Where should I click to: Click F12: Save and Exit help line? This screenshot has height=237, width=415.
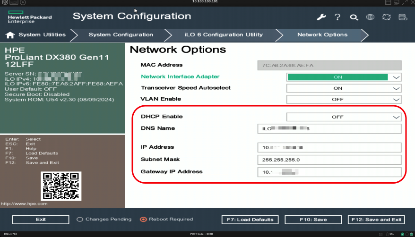click(x=32, y=163)
